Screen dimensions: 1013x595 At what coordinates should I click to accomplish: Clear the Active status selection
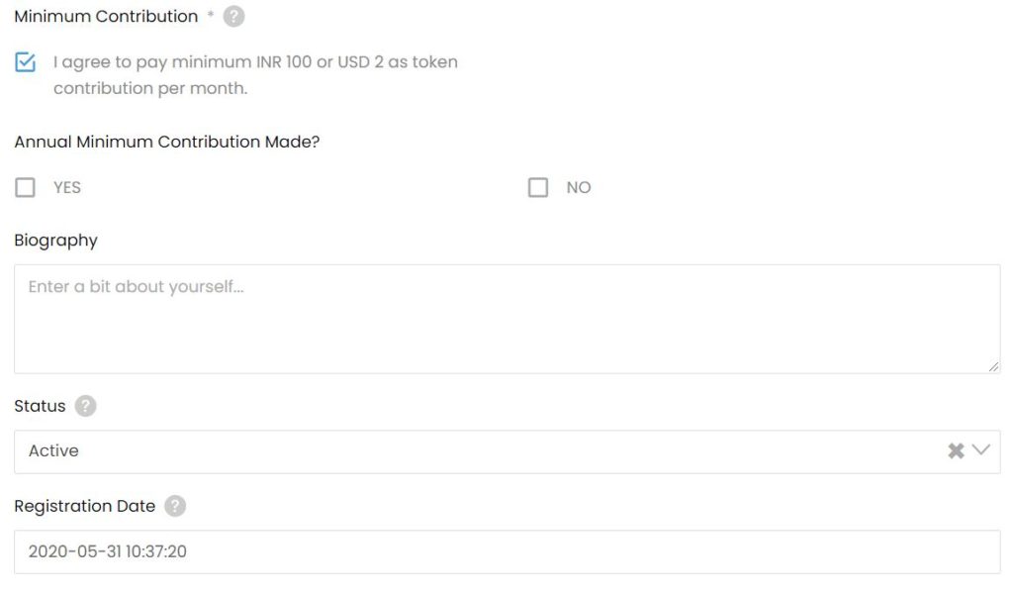957,450
